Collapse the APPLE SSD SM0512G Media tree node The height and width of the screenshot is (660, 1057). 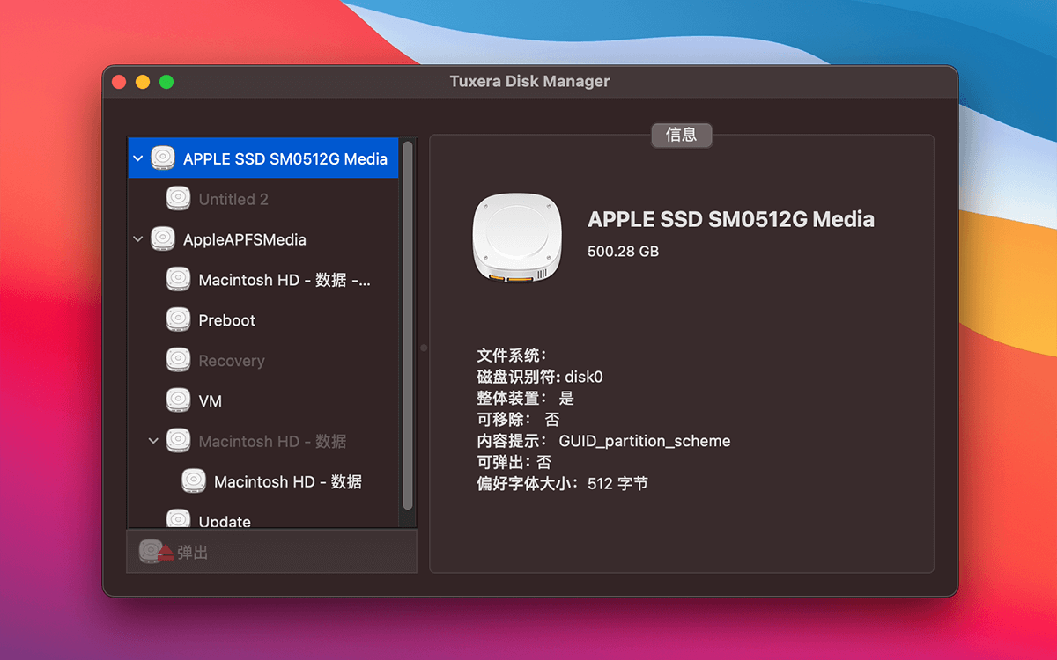tap(137, 159)
